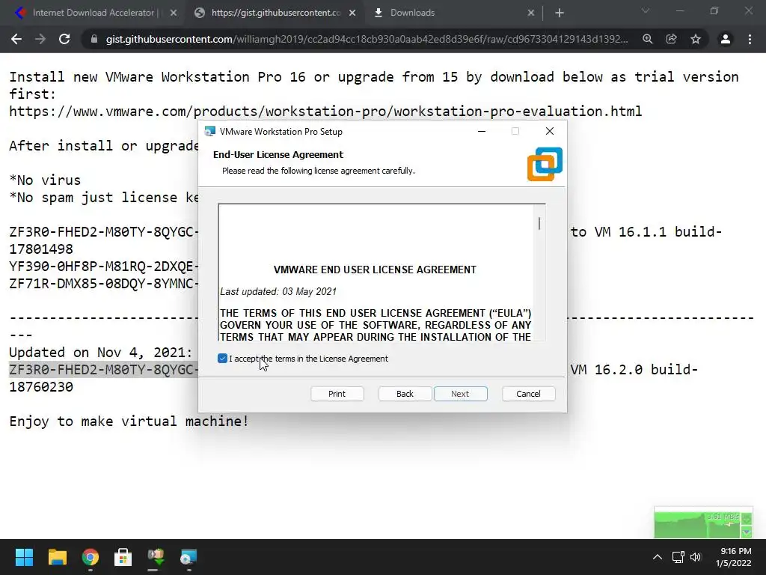This screenshot has height=575, width=766.
Task: Open Microsoft Store from taskbar
Action: [x=123, y=557]
